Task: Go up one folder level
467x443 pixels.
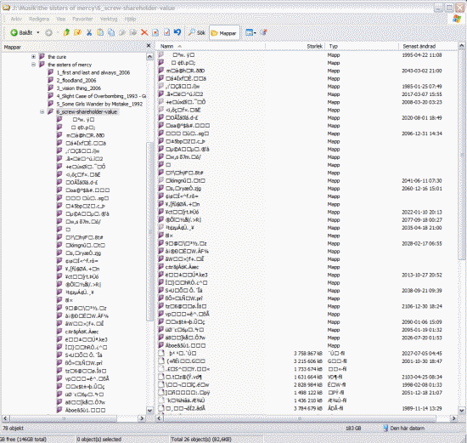Action: (x=66, y=32)
